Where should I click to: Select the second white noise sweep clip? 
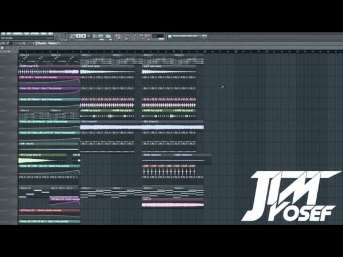(x=169, y=70)
